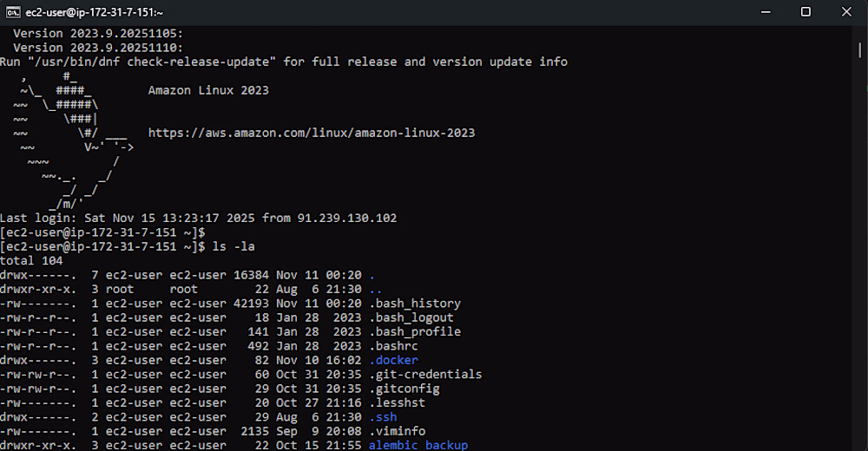Click the "Amazon Linux 2023" banner text
868x451 pixels.
[x=208, y=90]
